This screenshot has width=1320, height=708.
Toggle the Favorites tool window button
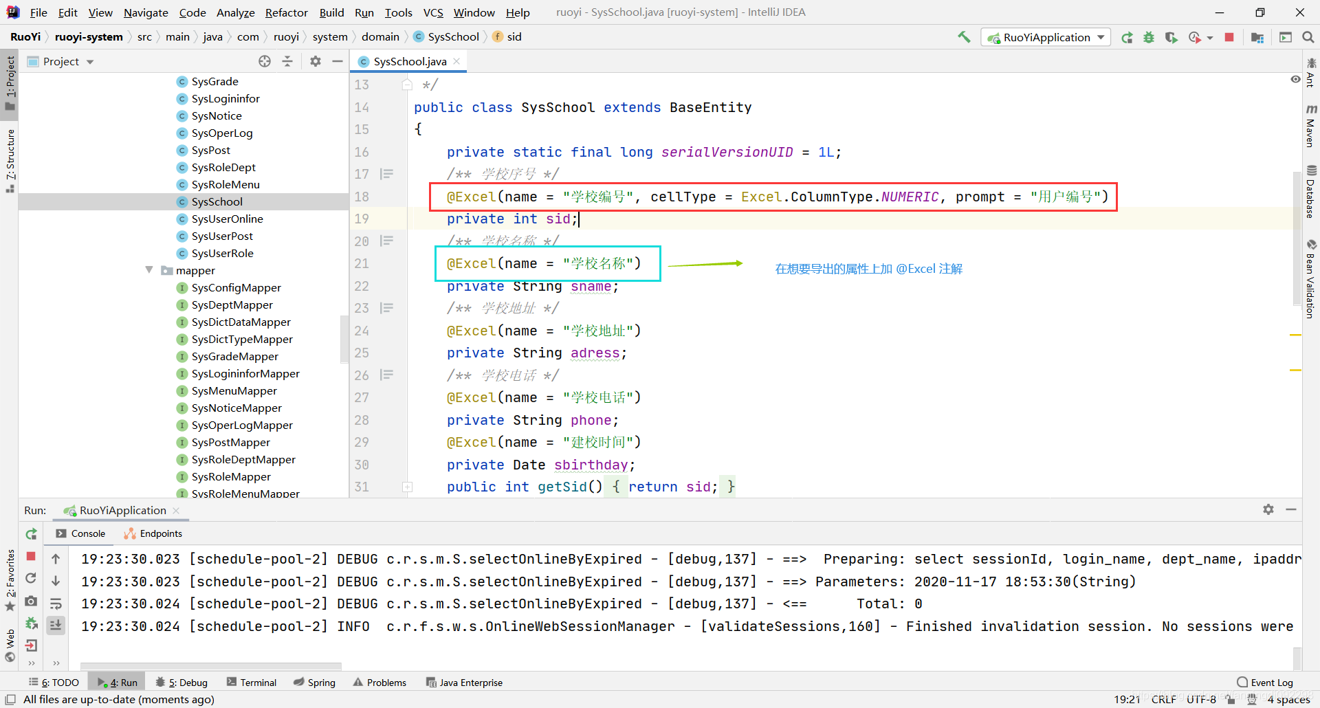[x=10, y=579]
